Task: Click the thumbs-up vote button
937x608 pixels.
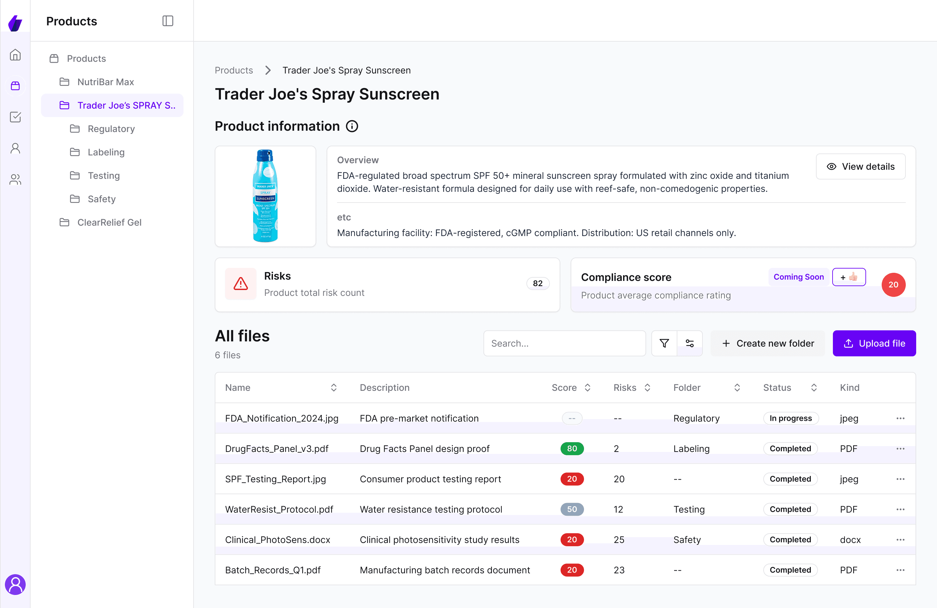Action: (849, 277)
